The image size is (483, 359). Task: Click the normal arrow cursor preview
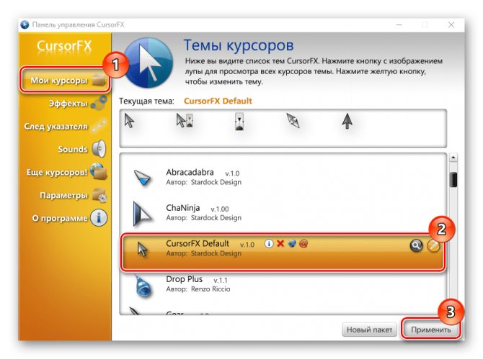[129, 120]
